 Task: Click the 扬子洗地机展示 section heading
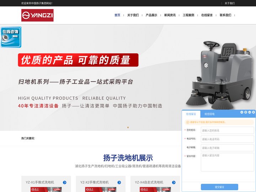(128, 158)
